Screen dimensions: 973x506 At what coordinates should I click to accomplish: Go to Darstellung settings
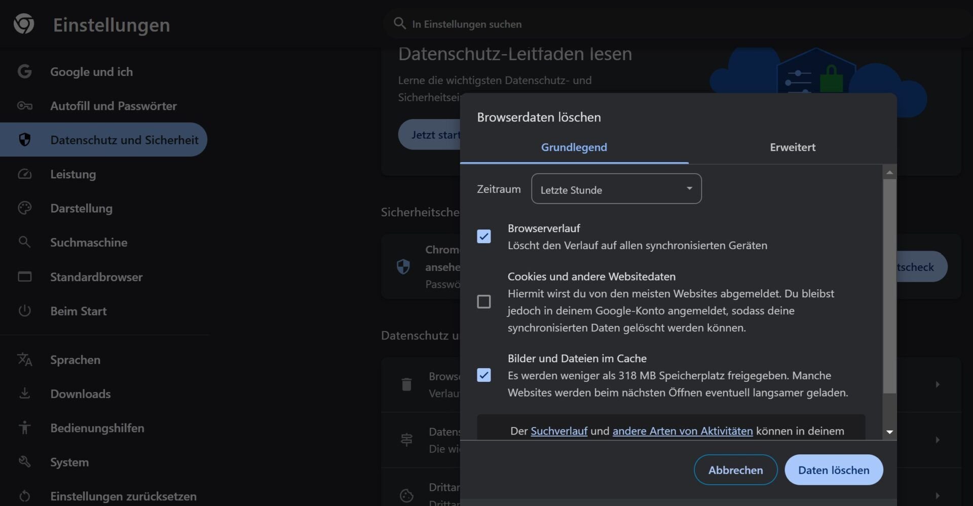(x=81, y=208)
